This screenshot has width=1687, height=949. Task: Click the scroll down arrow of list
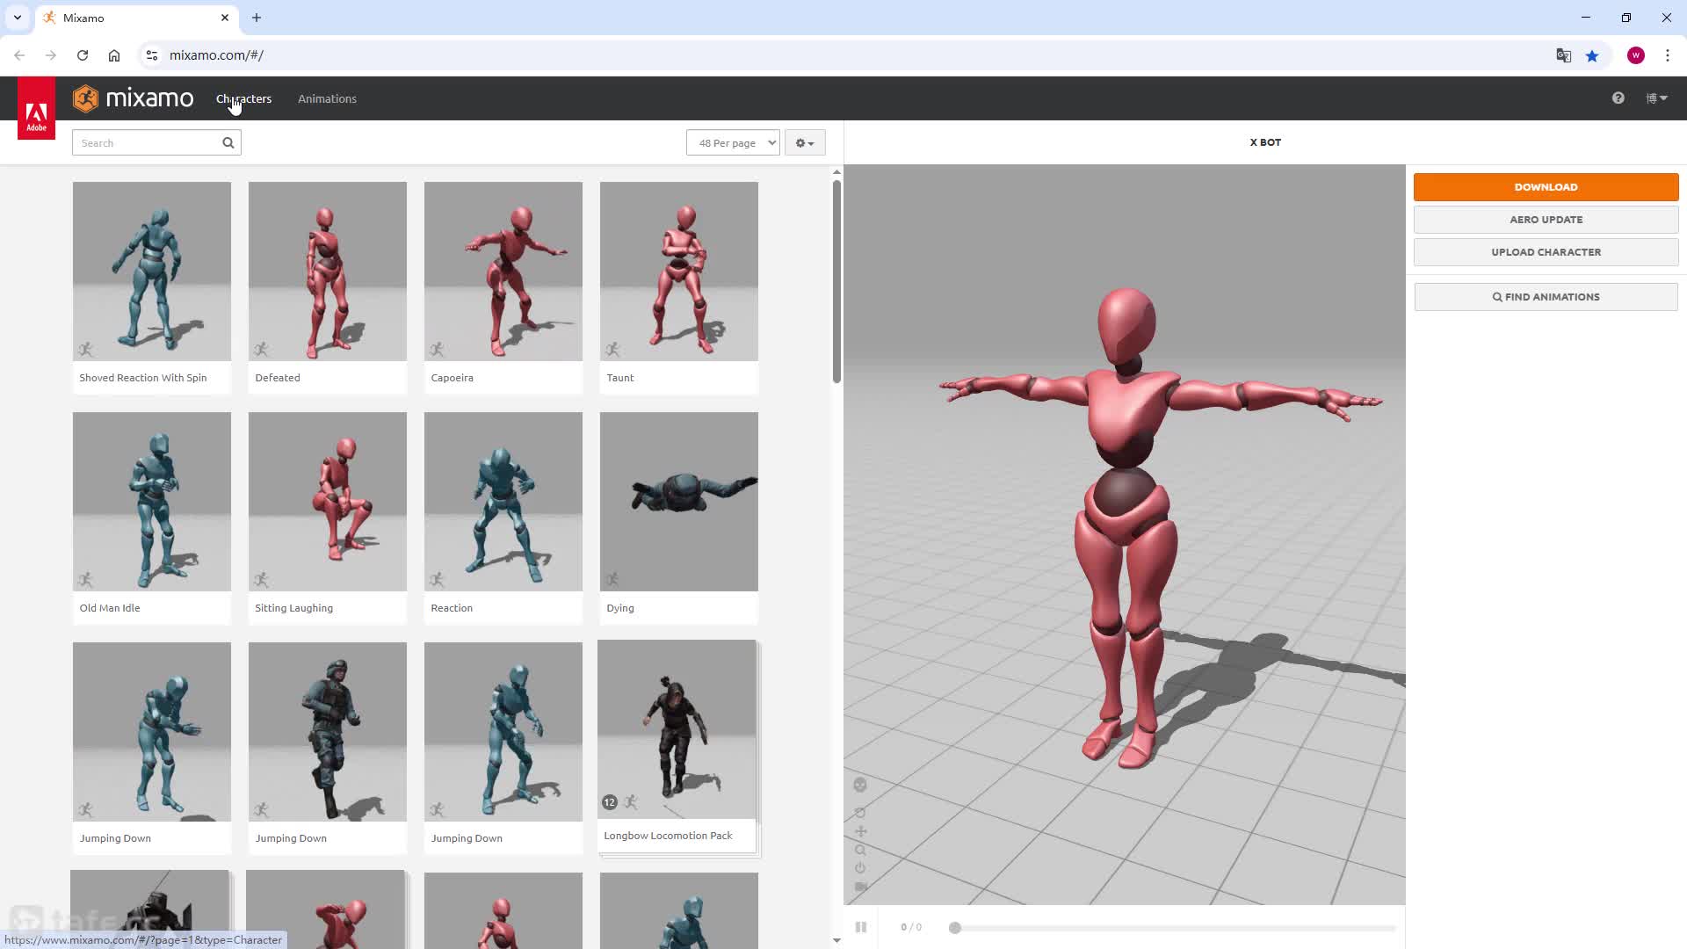pyautogui.click(x=836, y=940)
